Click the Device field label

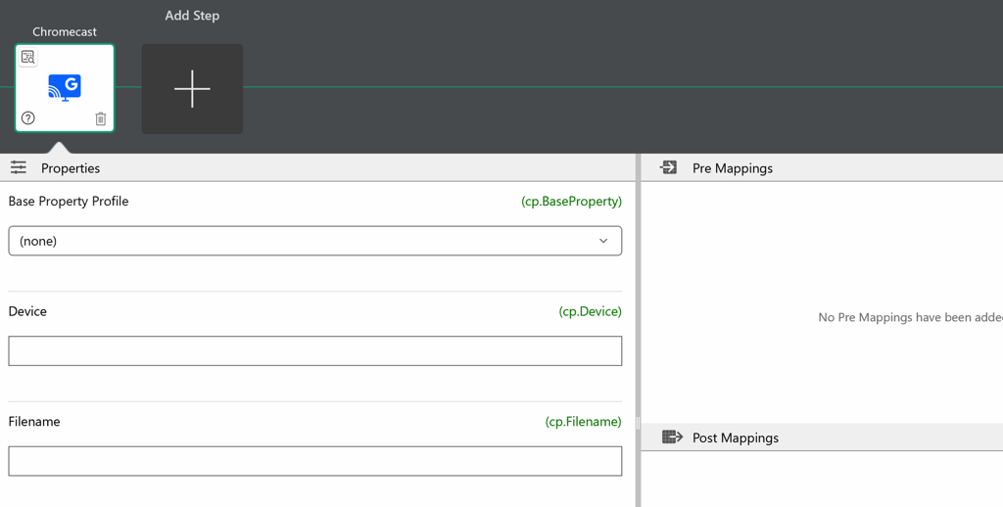tap(27, 311)
